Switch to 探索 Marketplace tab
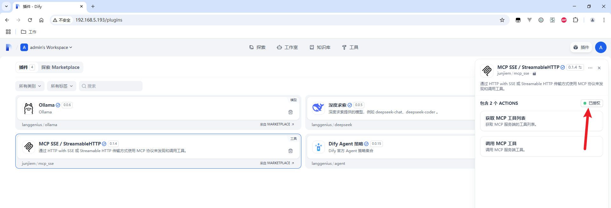 60,67
